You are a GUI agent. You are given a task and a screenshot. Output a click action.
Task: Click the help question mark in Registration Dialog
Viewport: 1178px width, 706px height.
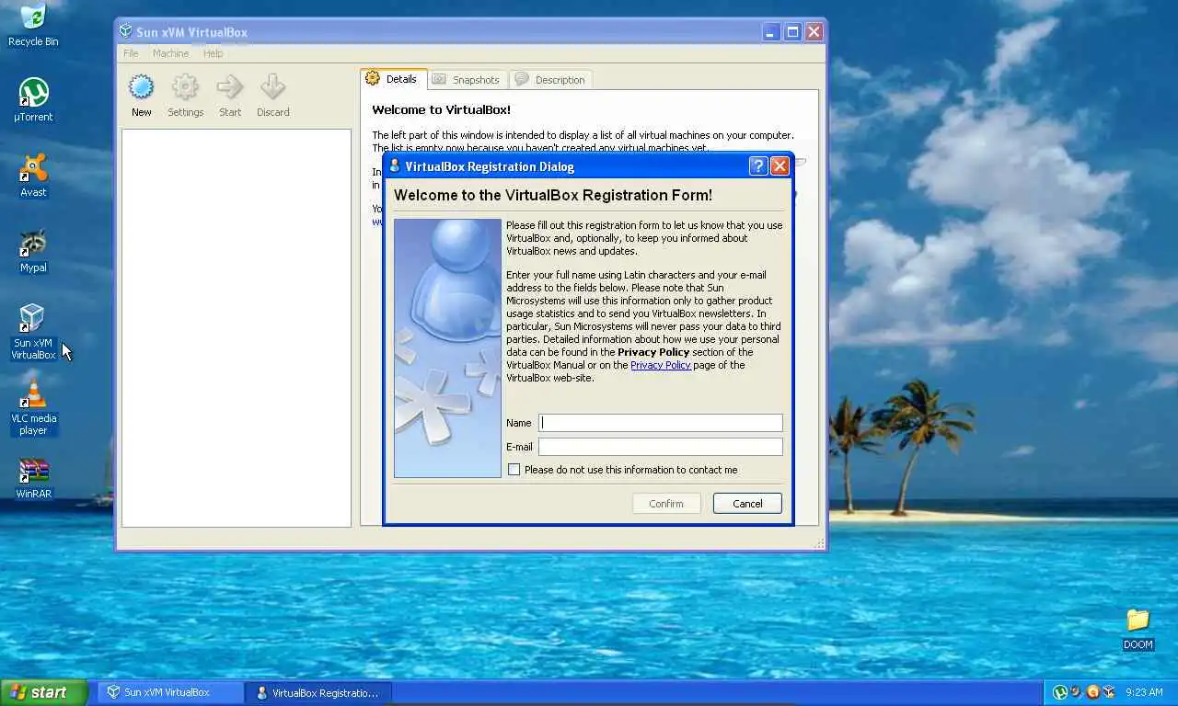coord(757,165)
